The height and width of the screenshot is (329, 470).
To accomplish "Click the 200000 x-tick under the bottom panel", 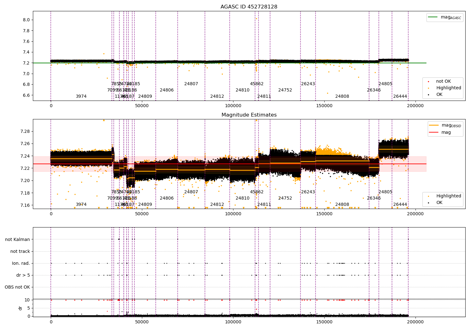I will coord(415,322).
